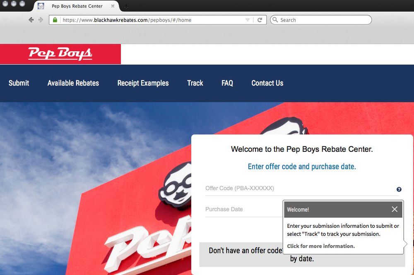Click 'Click for more information' link
Screen dimensions: 414x275
[x=321, y=246]
